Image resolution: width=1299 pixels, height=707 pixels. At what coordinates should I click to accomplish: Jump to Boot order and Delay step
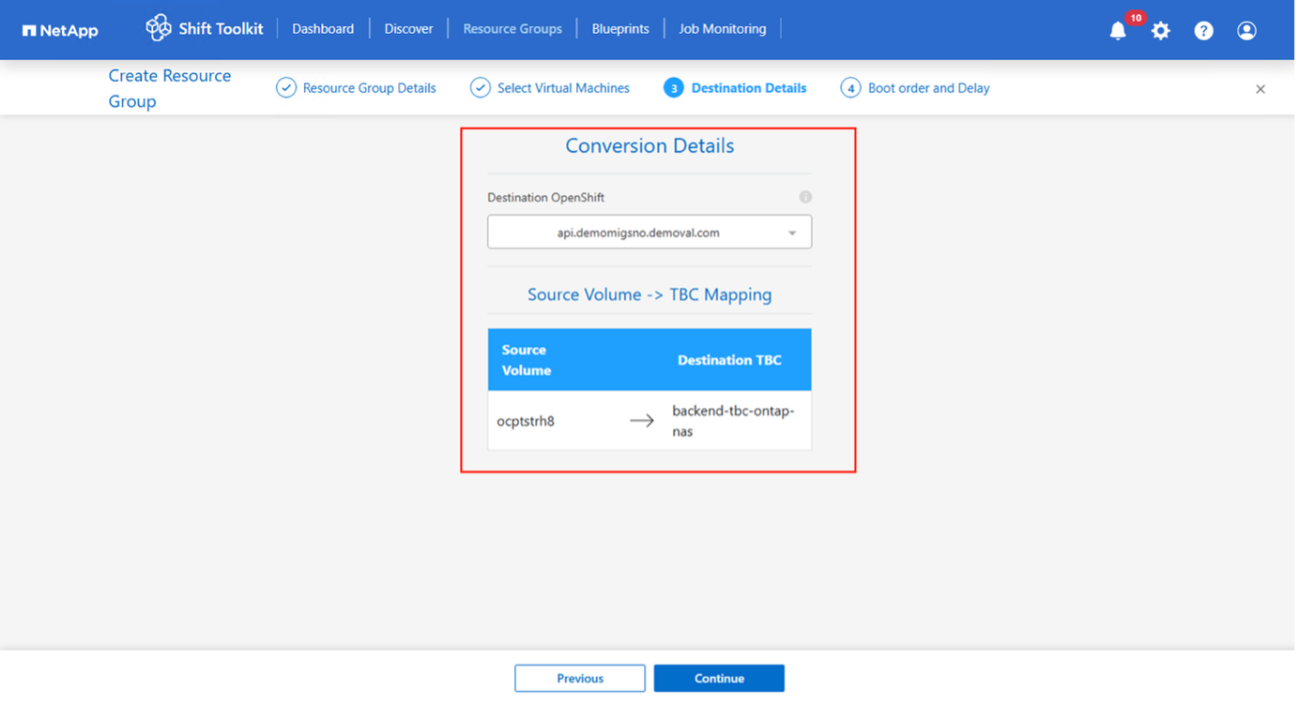tap(915, 88)
